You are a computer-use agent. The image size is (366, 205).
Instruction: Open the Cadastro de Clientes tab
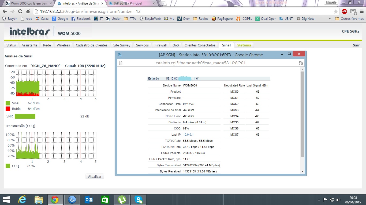(x=92, y=45)
